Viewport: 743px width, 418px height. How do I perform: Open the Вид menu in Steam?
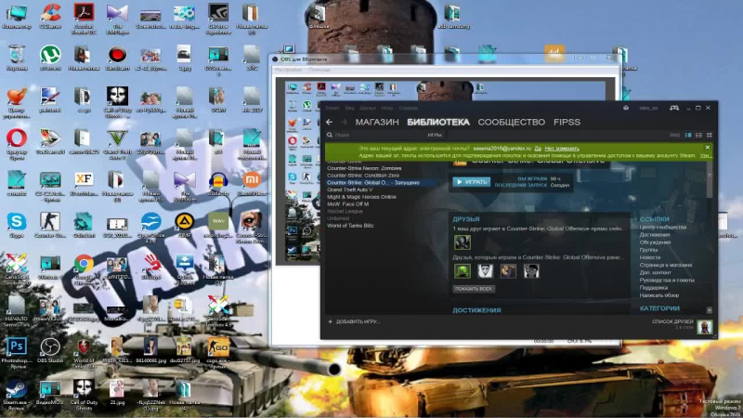point(350,108)
